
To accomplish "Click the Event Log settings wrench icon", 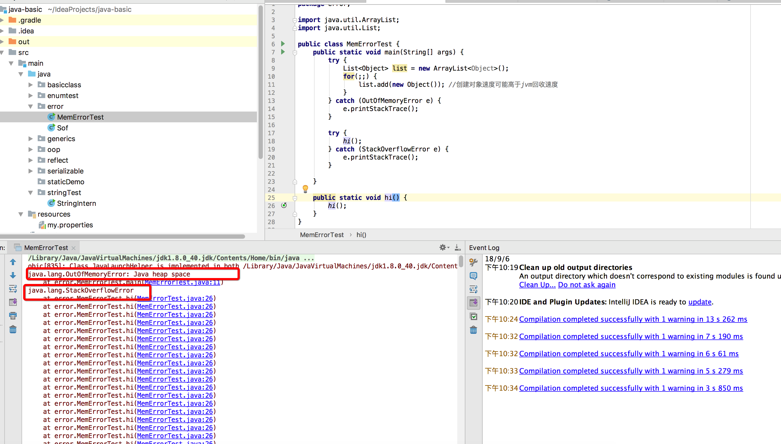I will [x=473, y=262].
